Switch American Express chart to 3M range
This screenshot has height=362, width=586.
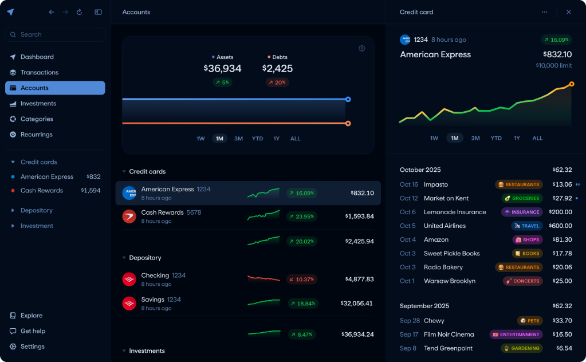(x=475, y=138)
